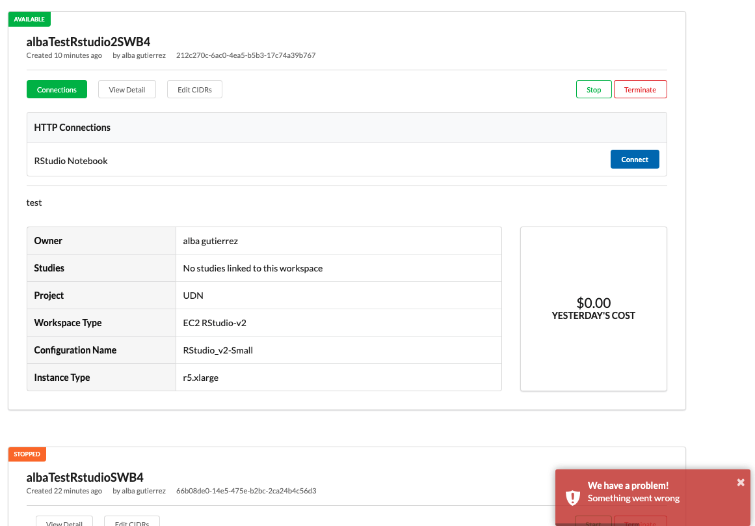Click the orange STOPPED status badge

pyautogui.click(x=27, y=454)
